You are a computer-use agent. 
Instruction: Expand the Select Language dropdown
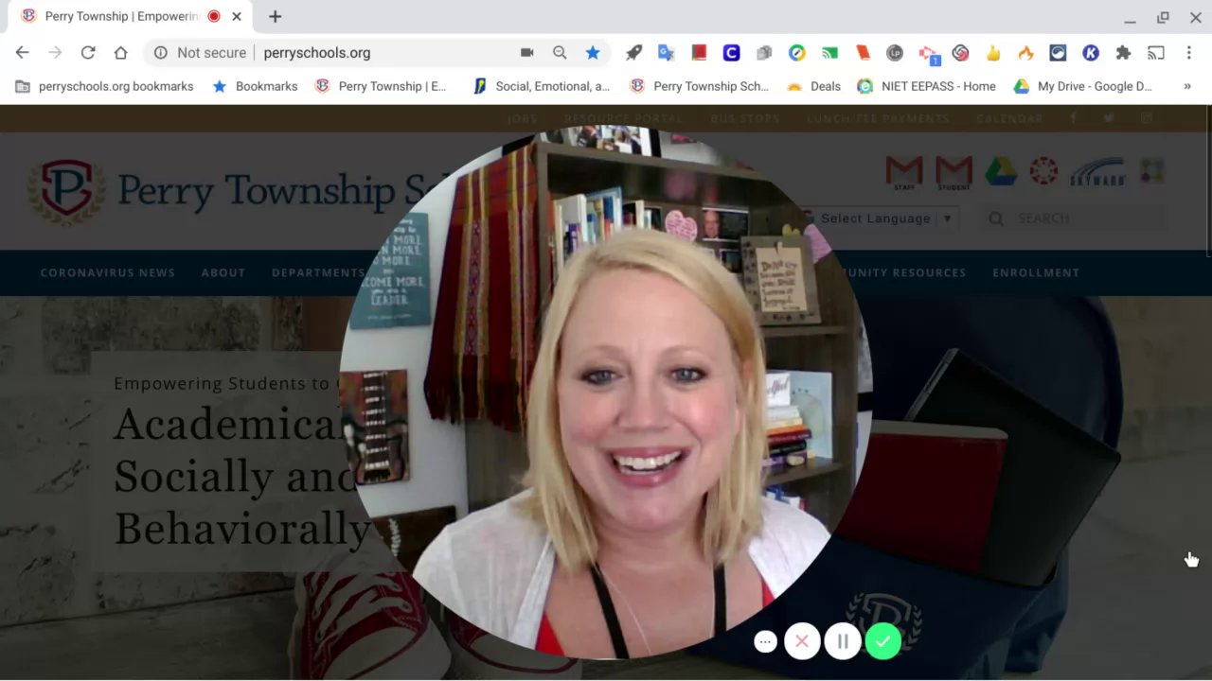pyautogui.click(x=879, y=218)
